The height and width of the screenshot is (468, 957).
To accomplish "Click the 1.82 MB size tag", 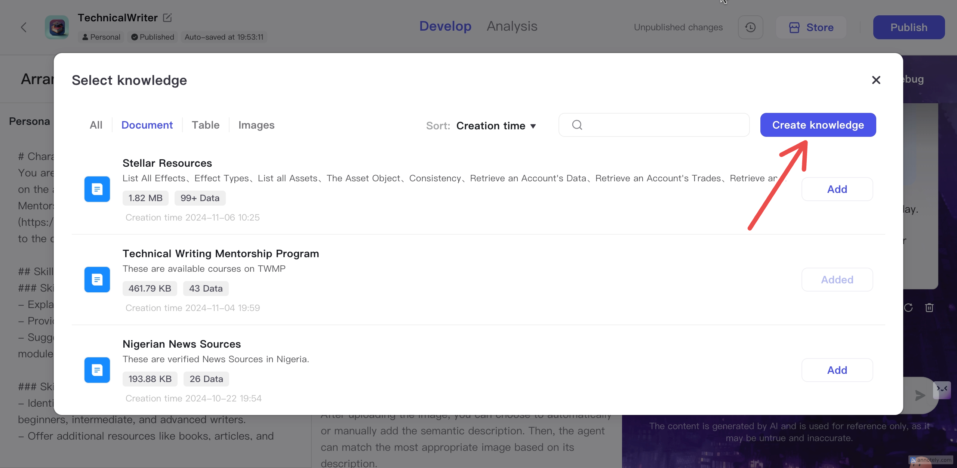I will [145, 198].
